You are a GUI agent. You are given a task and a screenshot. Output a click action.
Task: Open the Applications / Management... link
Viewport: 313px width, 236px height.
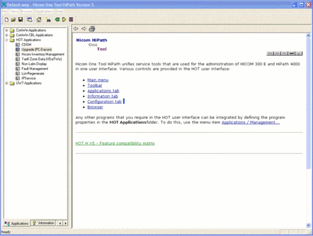pyautogui.click(x=251, y=122)
